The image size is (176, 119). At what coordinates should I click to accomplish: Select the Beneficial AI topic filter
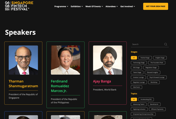[x=154, y=104]
